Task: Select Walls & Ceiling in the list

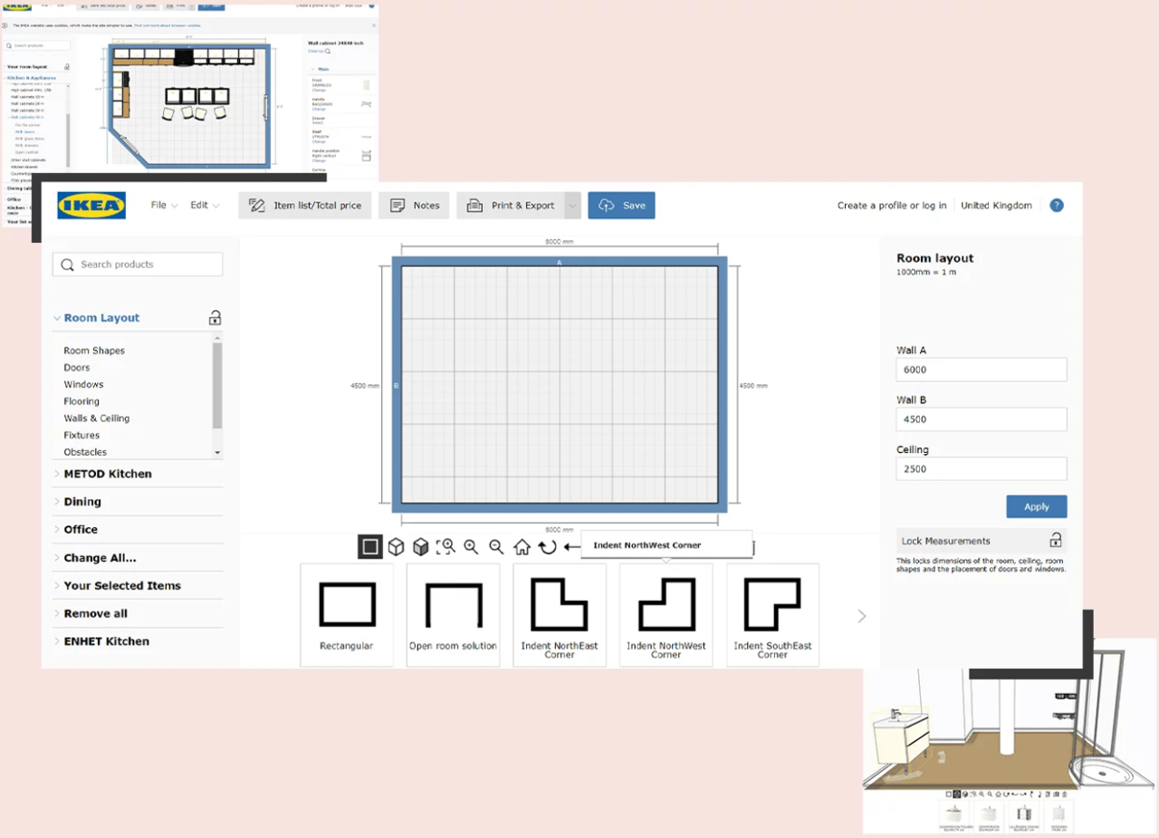Action: 97,419
